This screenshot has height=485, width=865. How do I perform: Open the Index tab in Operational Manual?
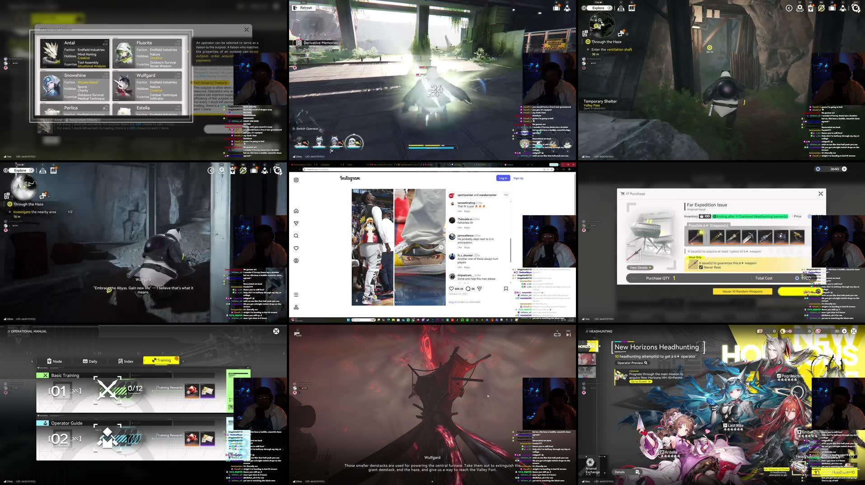(x=126, y=361)
